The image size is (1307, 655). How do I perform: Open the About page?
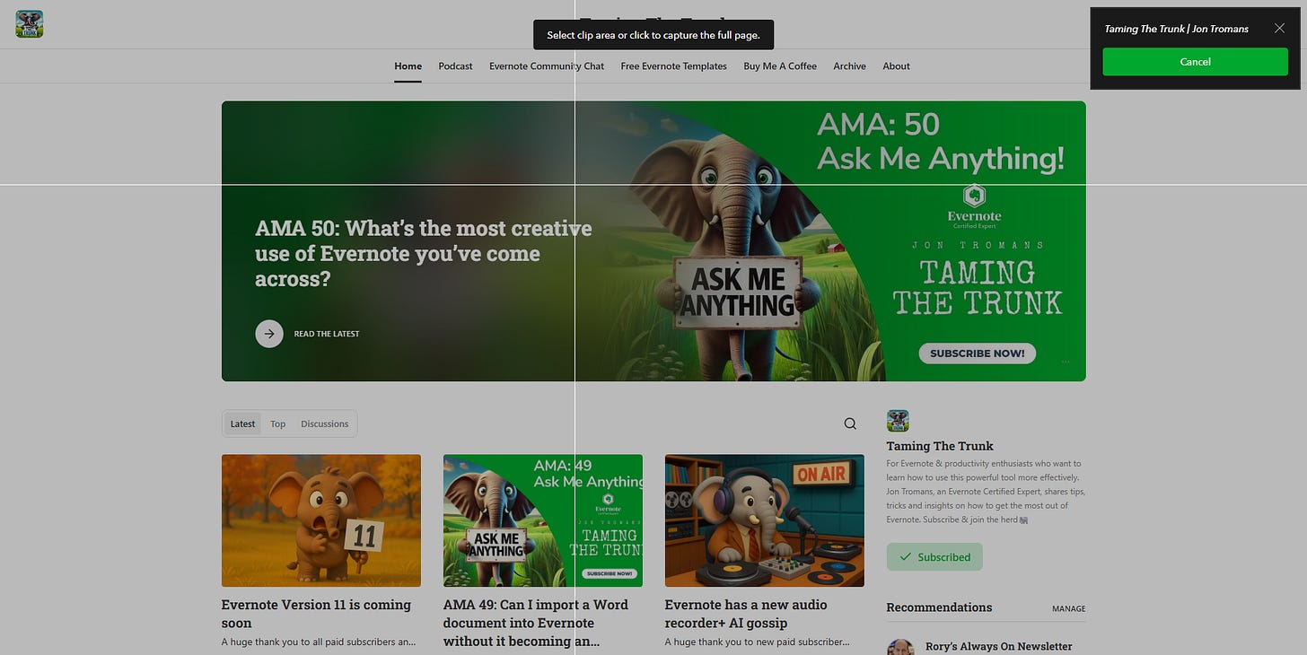[896, 66]
